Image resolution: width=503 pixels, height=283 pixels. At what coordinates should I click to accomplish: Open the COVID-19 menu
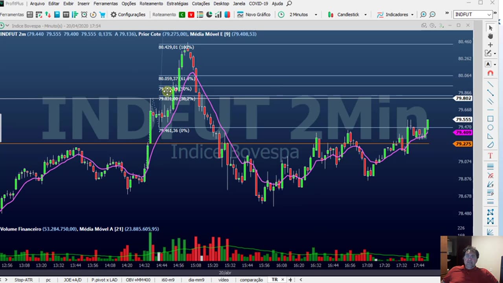tap(258, 4)
